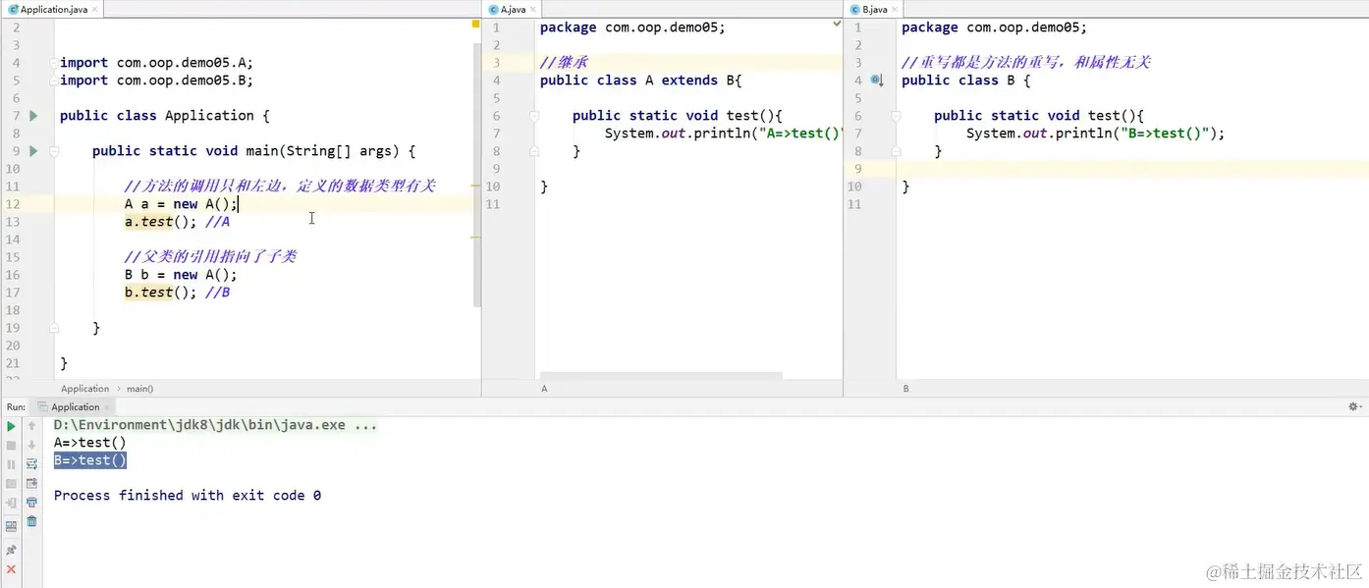Screen dimensions: 1369x588
Task: Click run gutter arrow beside main method
Action: coord(33,151)
